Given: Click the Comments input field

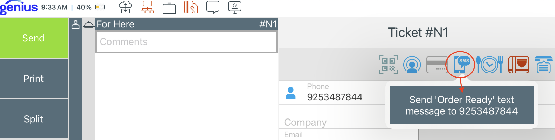Looking at the screenshot, I should (x=186, y=42).
